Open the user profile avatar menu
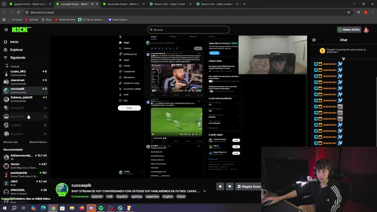This screenshot has width=377, height=212. tap(366, 30)
